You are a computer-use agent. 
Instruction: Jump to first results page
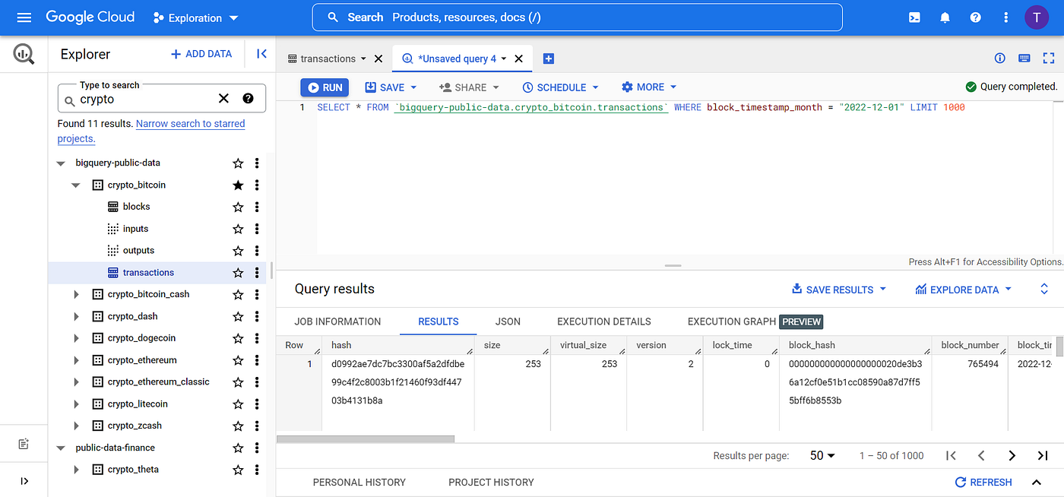pyautogui.click(x=951, y=455)
